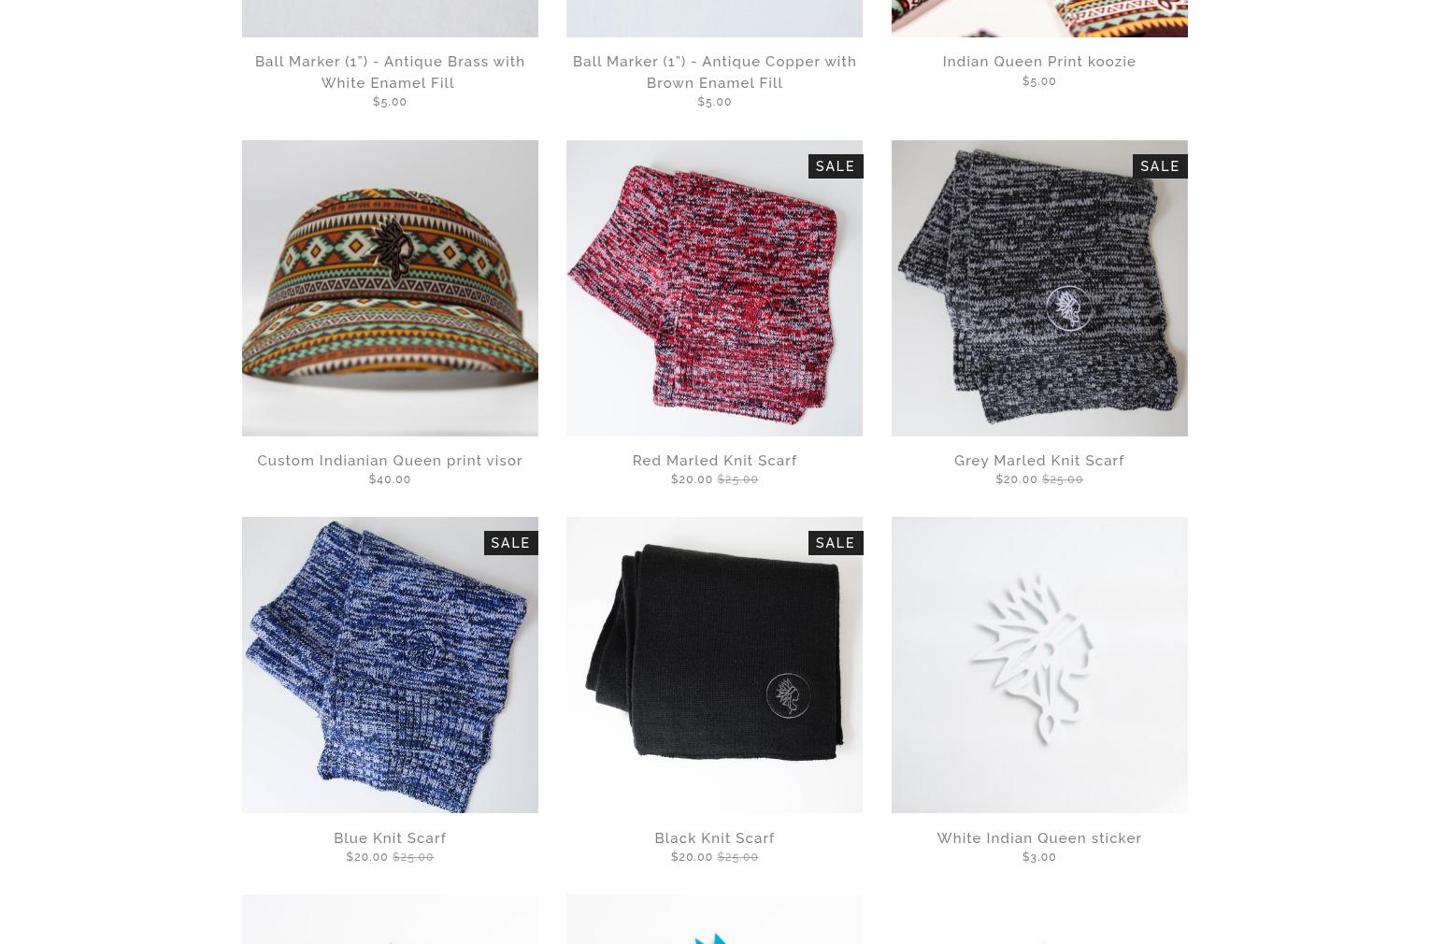Open the Grey Marled Knit Scarf photo
This screenshot has width=1430, height=944.
tap(1039, 288)
